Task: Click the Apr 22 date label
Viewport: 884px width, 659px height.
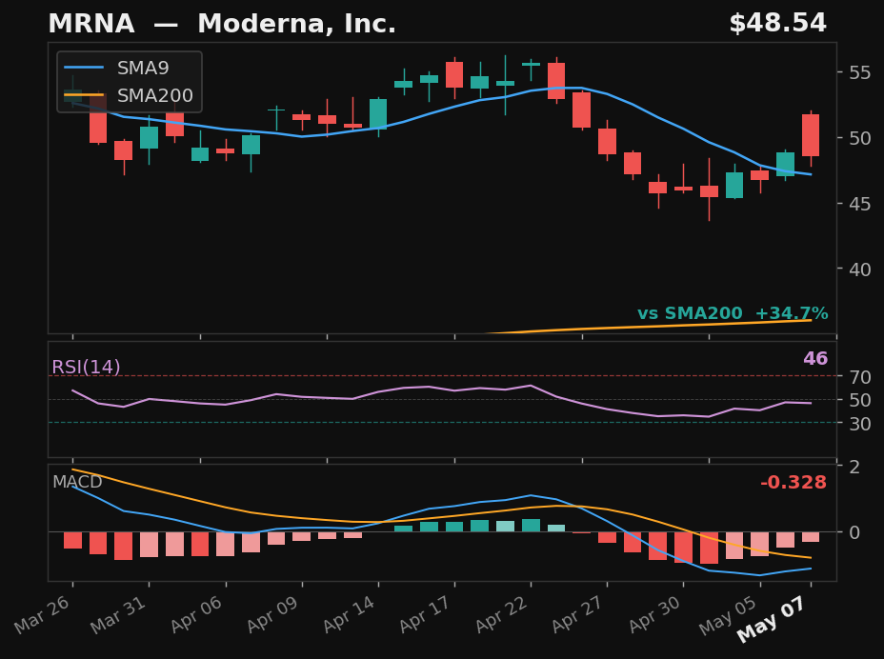Action: coord(502,614)
